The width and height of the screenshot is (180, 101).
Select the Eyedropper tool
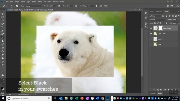coord(3,31)
